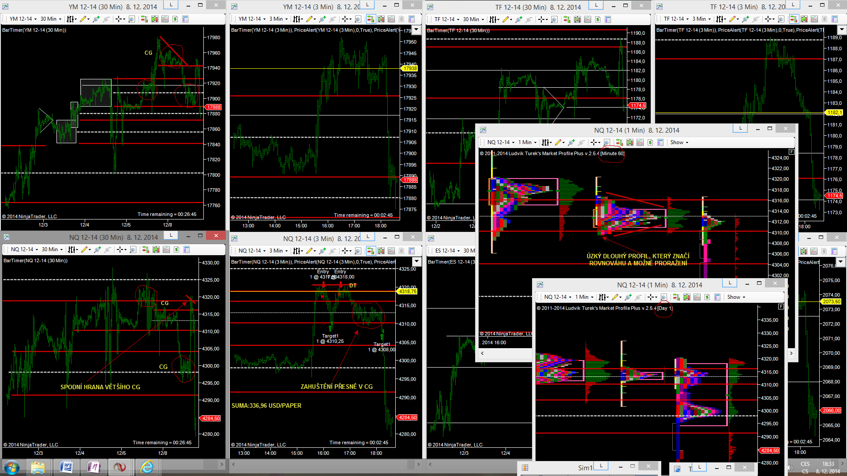Click crosshair cursor icon in TF 30 Min toolbar
This screenshot has width=847, height=476.
pyautogui.click(x=542, y=19)
